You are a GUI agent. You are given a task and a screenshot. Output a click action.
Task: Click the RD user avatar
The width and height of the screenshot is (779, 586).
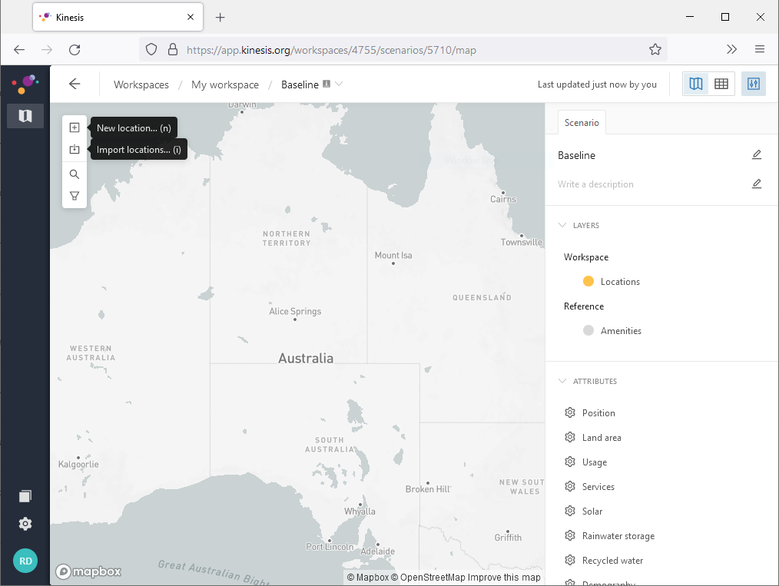pyautogui.click(x=25, y=561)
